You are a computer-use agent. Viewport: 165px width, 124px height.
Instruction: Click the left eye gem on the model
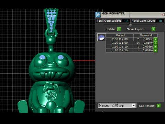[x=42, y=58]
